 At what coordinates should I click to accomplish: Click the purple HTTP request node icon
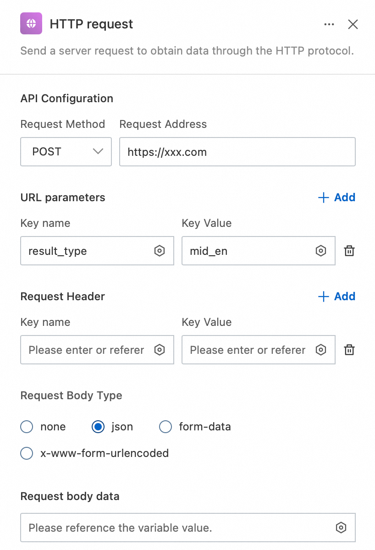(x=31, y=24)
